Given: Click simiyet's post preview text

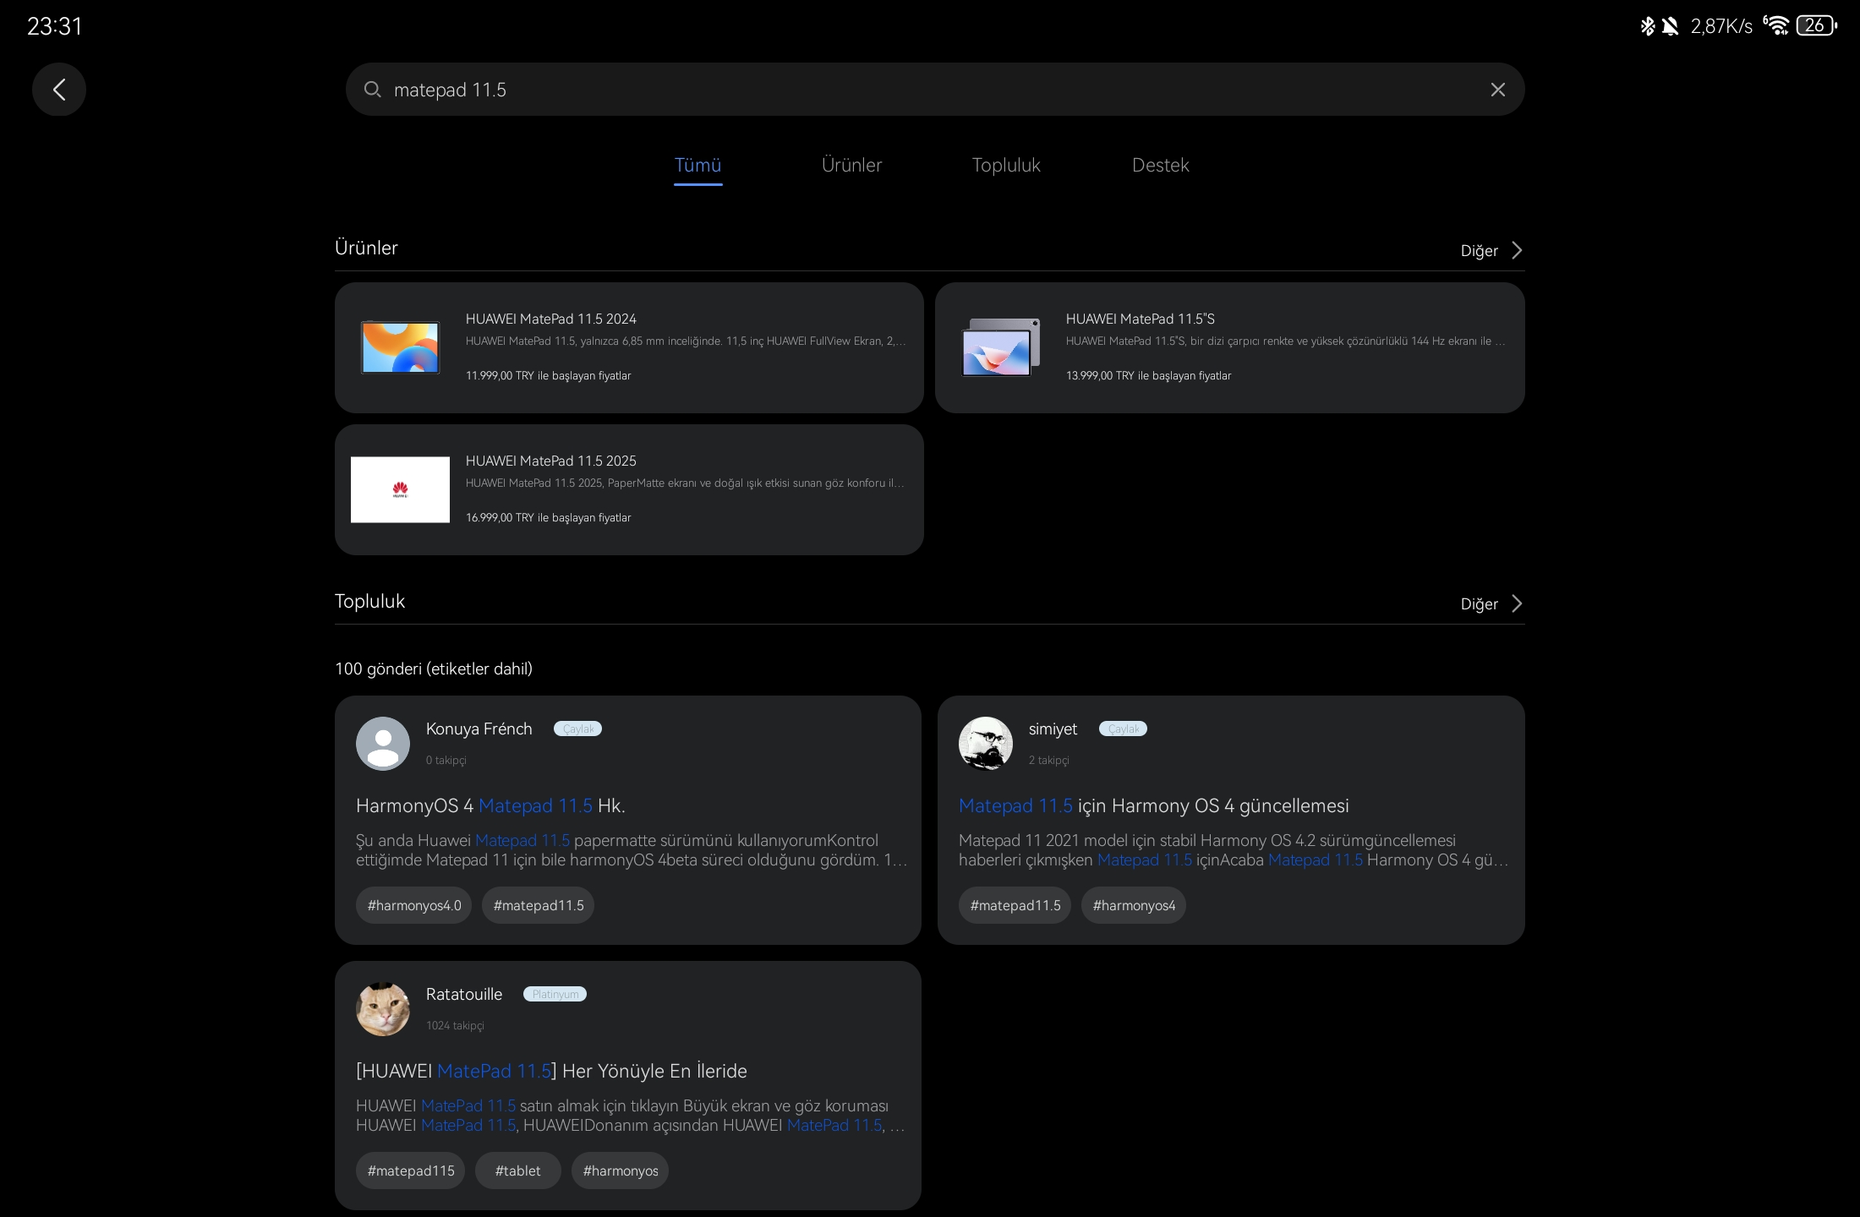Looking at the screenshot, I should tap(1234, 850).
